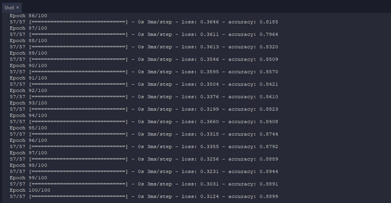Select the Shell tab

pyautogui.click(x=9, y=8)
